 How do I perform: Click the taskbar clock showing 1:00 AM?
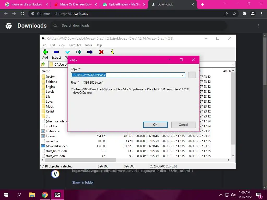coord(245,195)
